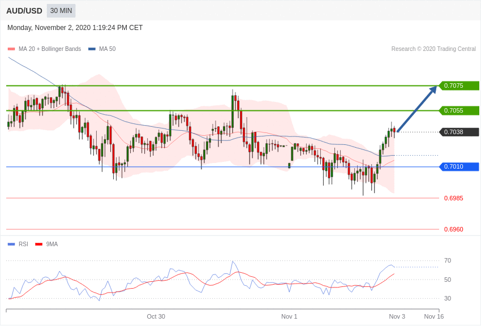Click the MA 50 legend swatch

click(92, 49)
